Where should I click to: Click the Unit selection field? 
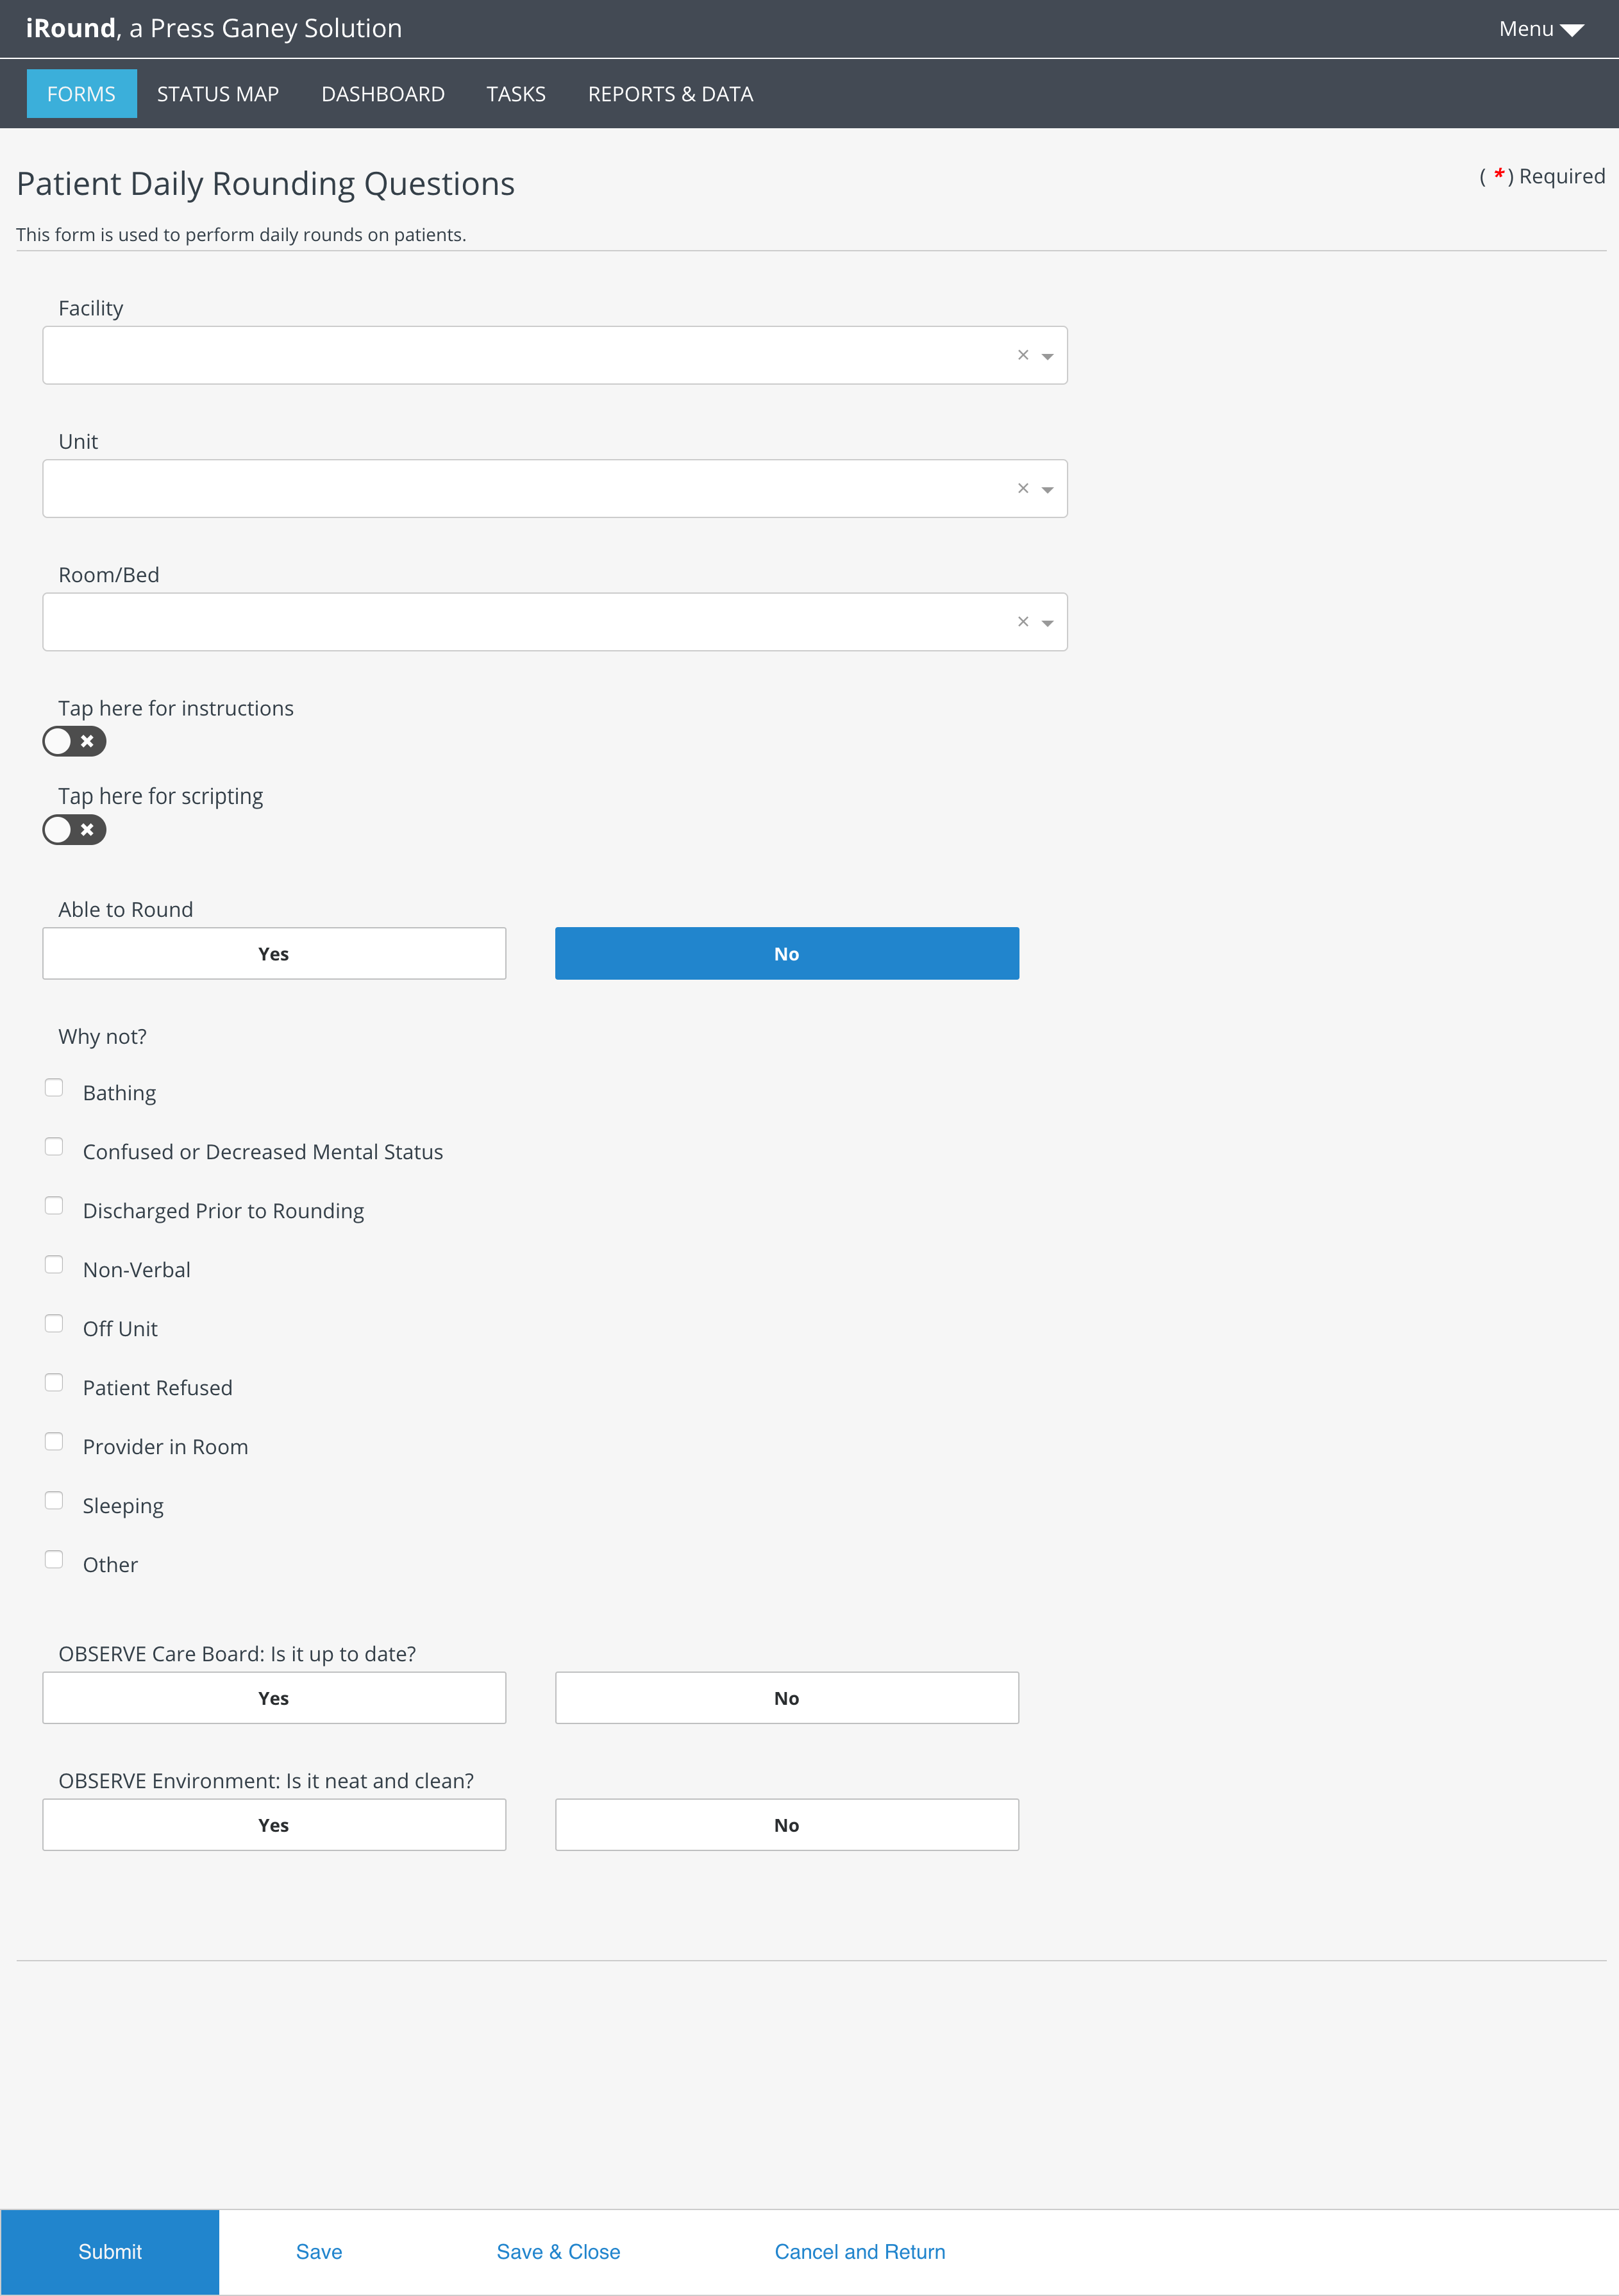coord(555,489)
